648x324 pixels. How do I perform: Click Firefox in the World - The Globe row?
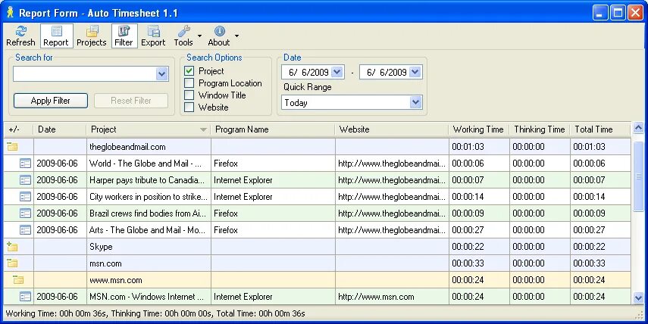pyautogui.click(x=226, y=164)
